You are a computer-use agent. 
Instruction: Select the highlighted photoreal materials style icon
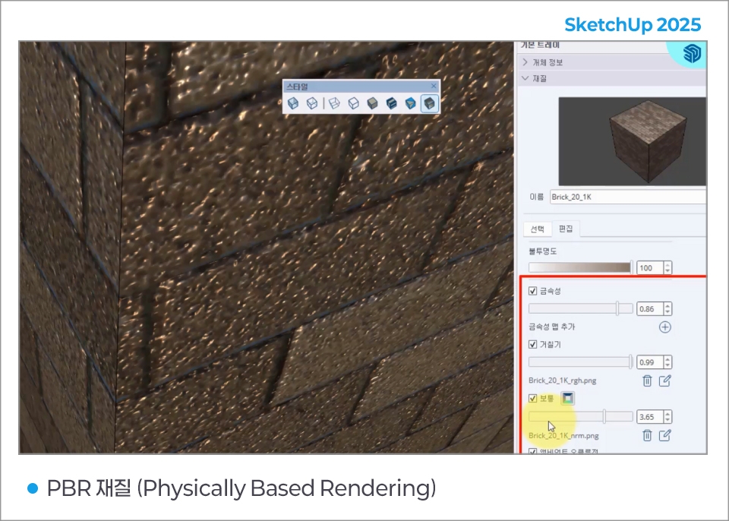pos(430,103)
